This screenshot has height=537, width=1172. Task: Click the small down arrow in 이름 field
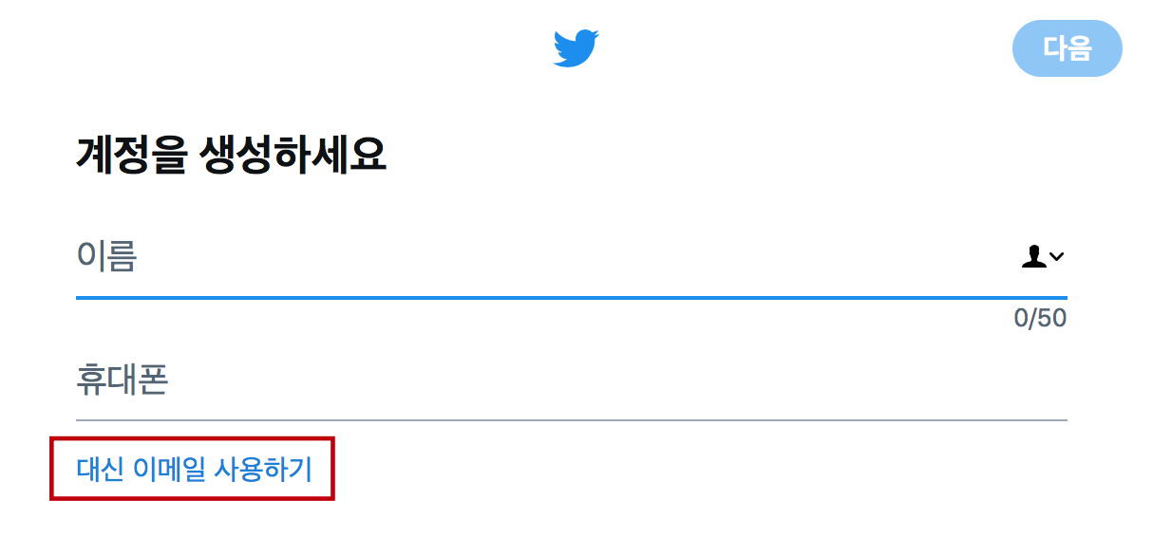1057,256
